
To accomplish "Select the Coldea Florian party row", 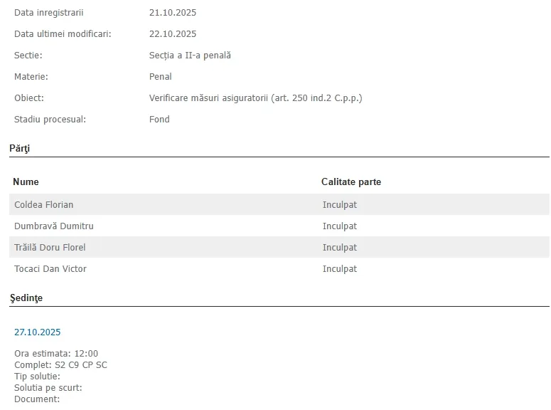I will 279,204.
